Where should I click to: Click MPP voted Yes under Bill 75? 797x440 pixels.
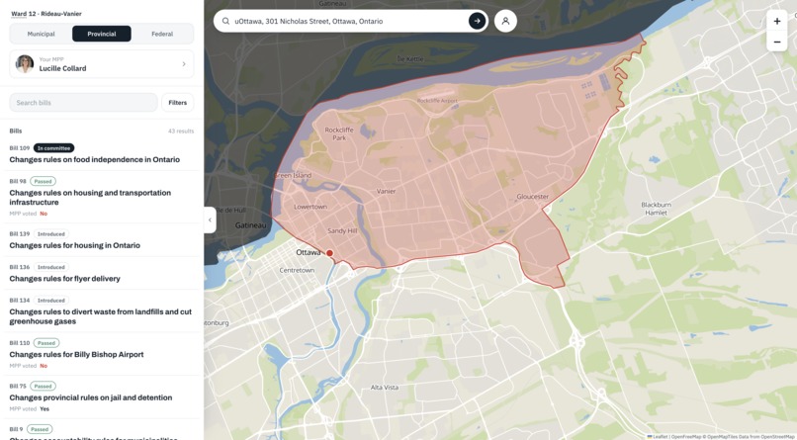30,409
